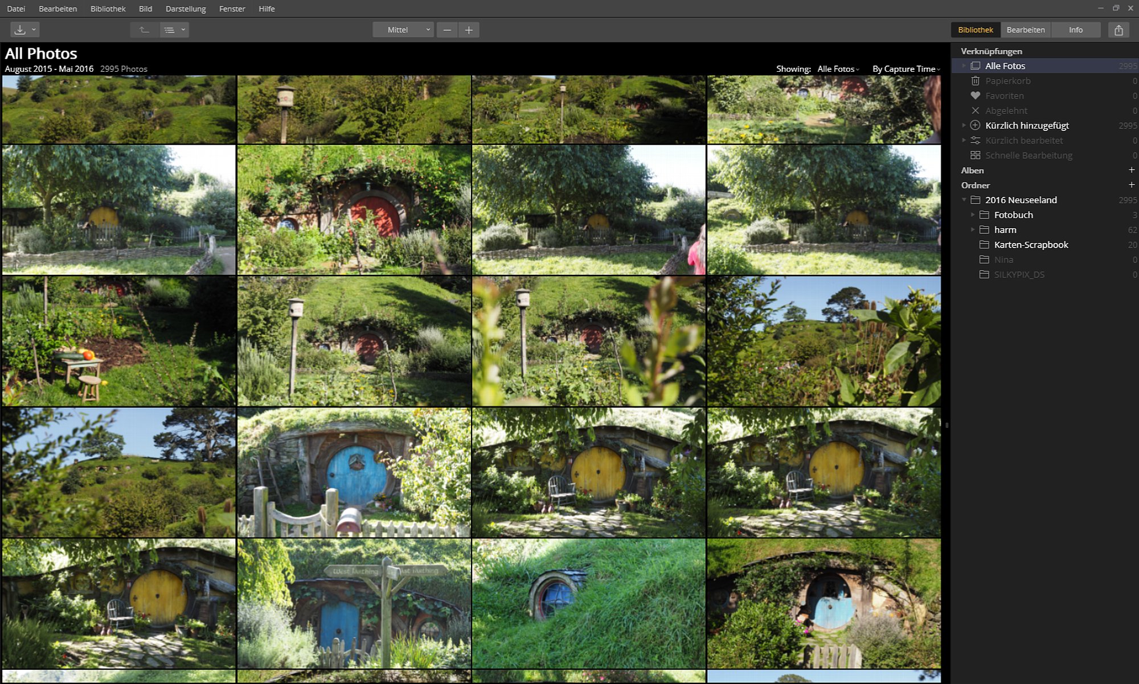Click the Abgelehnt rejected X icon
The image size is (1139, 684).
click(x=976, y=110)
